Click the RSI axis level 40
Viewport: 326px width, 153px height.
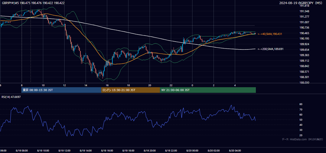pos(301,125)
